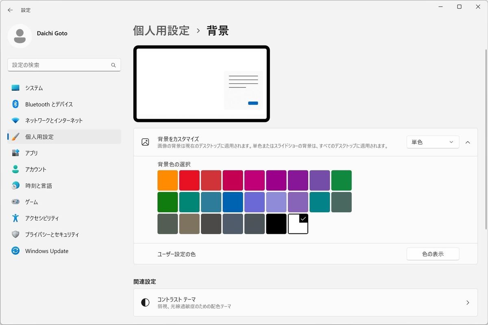
Task: Click the chevron on the コントラスト テーマ row
Action: tap(468, 303)
